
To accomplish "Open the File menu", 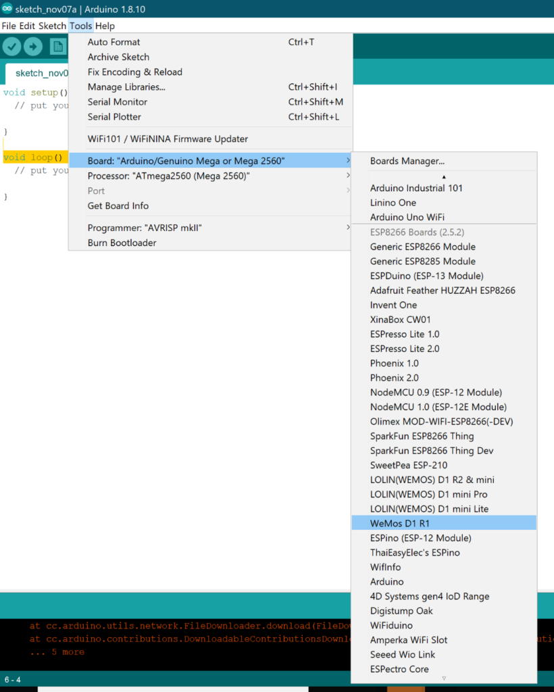I will pyautogui.click(x=9, y=26).
